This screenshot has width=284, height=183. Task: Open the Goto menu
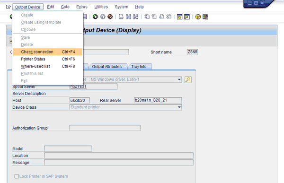(x=65, y=7)
